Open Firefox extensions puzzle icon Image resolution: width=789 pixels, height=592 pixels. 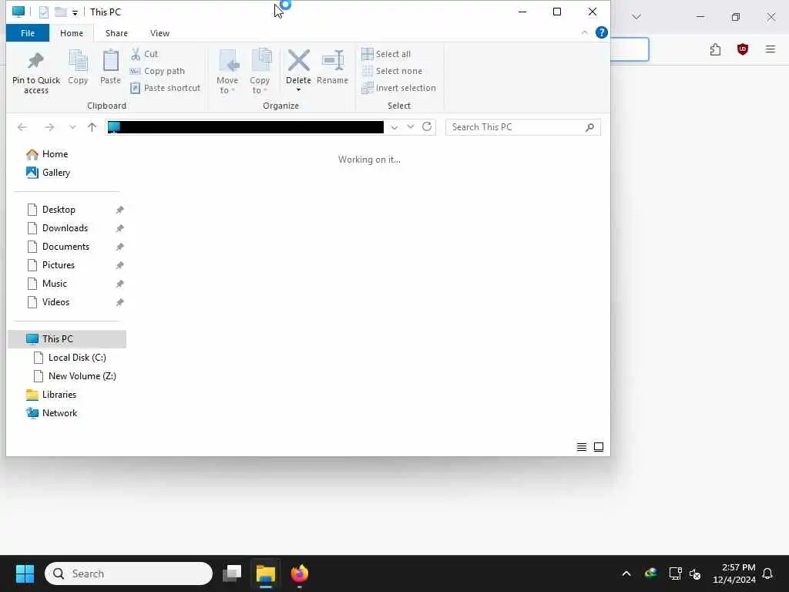[x=715, y=49]
